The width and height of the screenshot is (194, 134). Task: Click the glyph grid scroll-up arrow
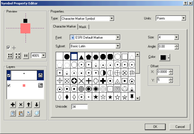(138, 55)
